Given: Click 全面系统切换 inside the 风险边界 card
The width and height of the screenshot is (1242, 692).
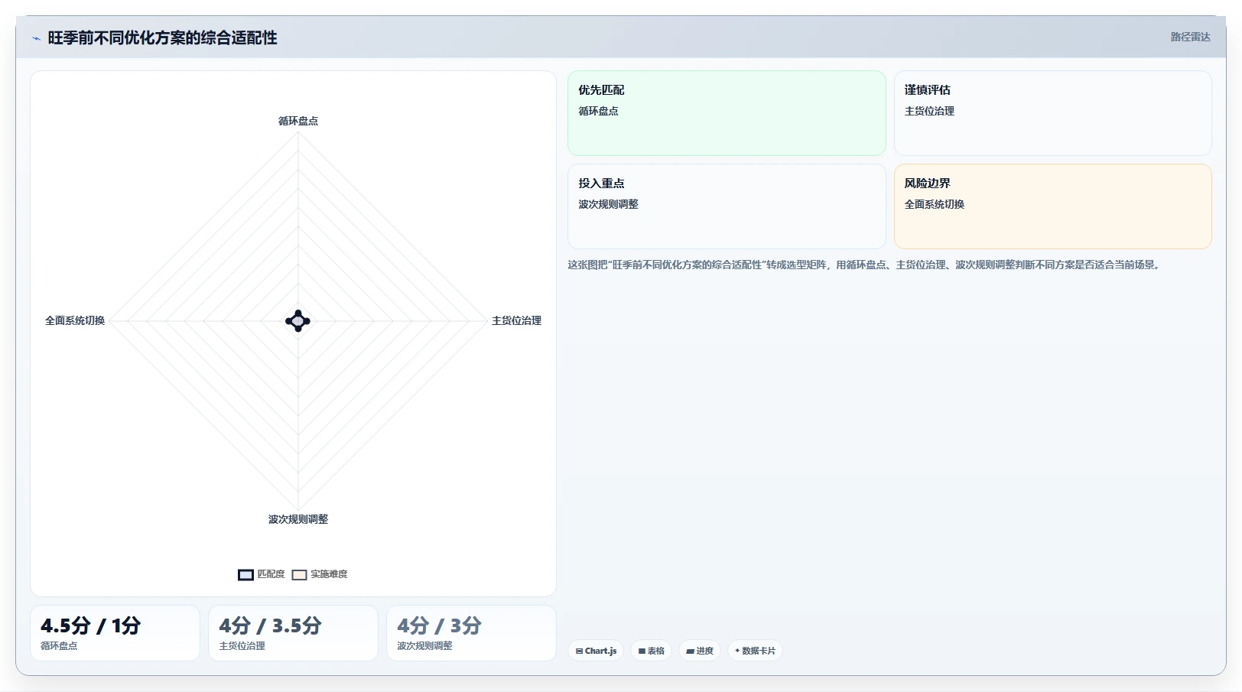Looking at the screenshot, I should (935, 204).
